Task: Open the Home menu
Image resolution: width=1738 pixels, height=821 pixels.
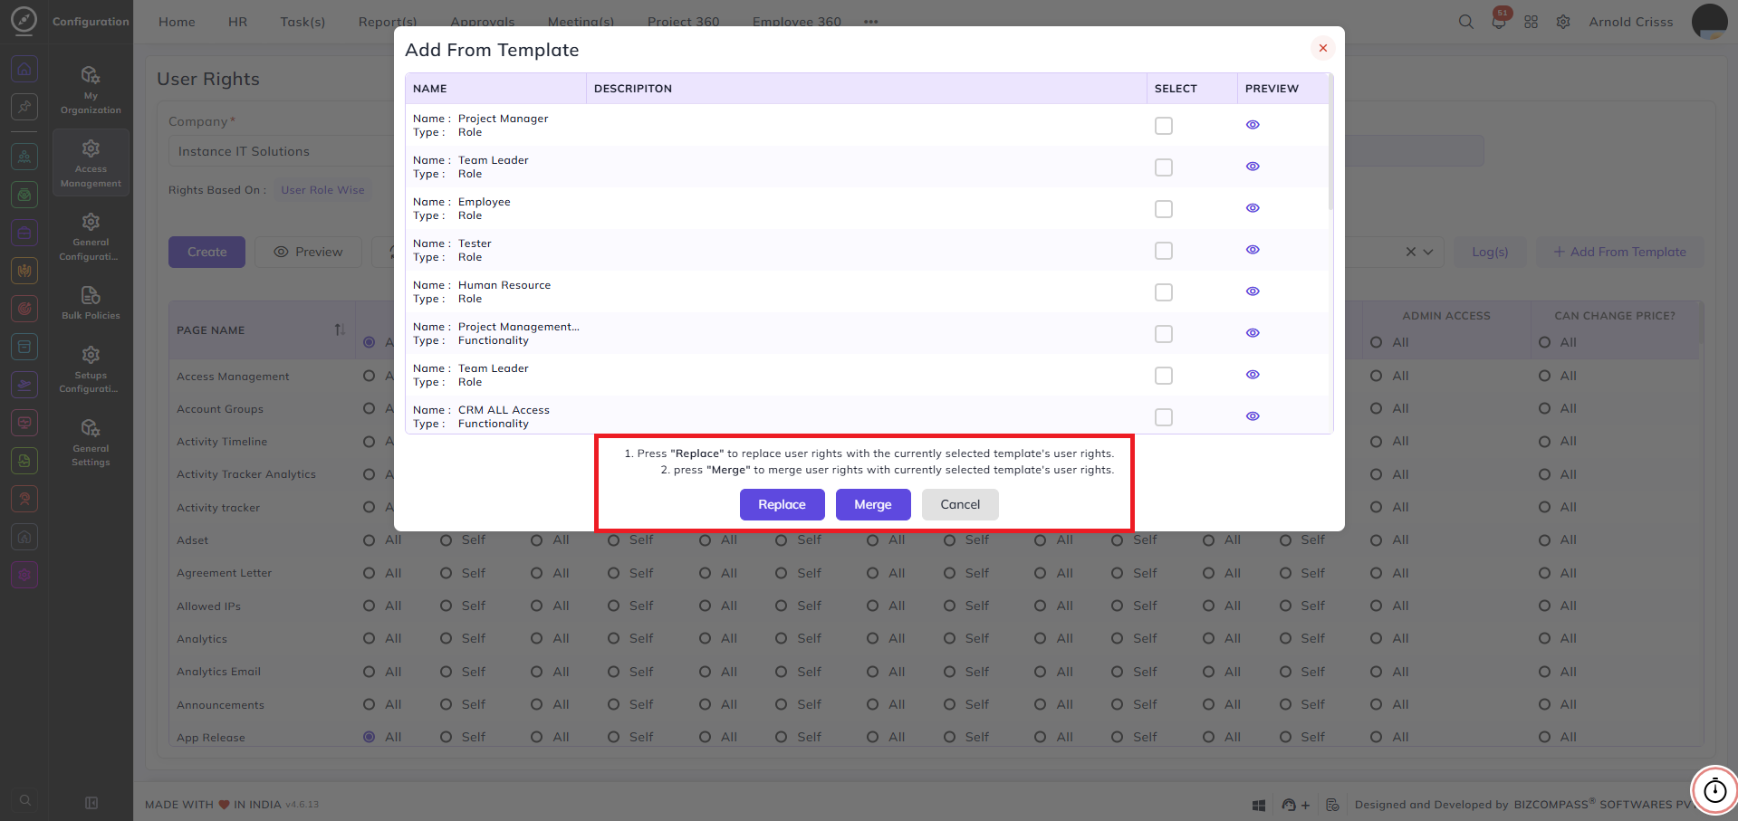Action: [x=177, y=22]
